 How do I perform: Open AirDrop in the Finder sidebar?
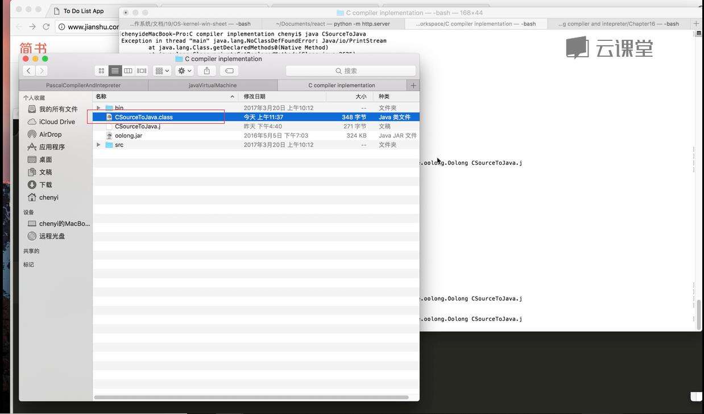[x=50, y=135]
